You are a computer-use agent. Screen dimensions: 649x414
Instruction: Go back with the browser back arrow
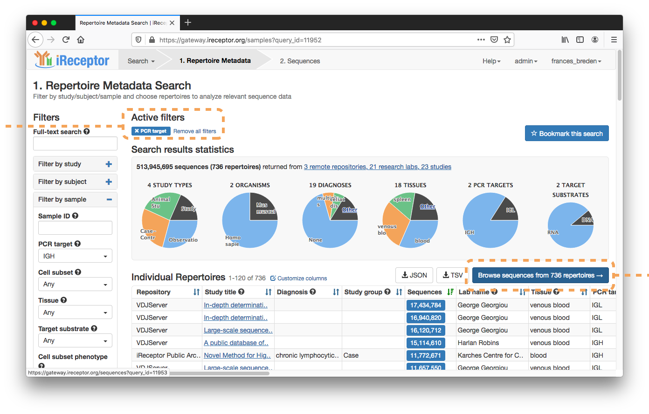pos(35,40)
